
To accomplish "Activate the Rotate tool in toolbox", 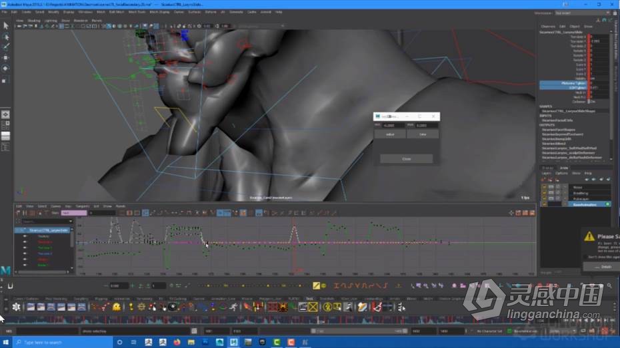I will [x=5, y=69].
